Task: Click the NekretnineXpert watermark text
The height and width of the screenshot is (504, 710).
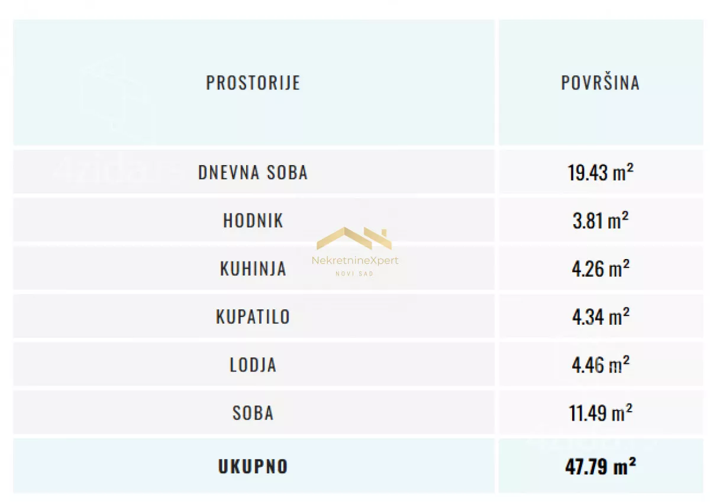Action: pyautogui.click(x=355, y=261)
